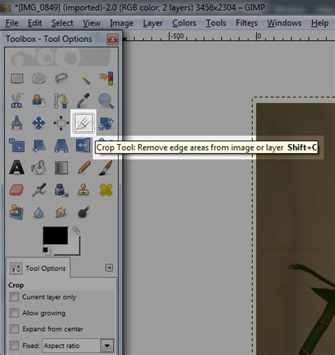Viewport: 335px width, 355px height.
Task: Pick the Paintbrush tool
Action: coord(106,168)
